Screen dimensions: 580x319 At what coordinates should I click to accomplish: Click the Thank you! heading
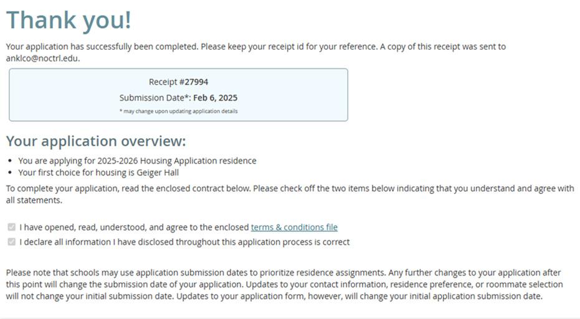69,20
